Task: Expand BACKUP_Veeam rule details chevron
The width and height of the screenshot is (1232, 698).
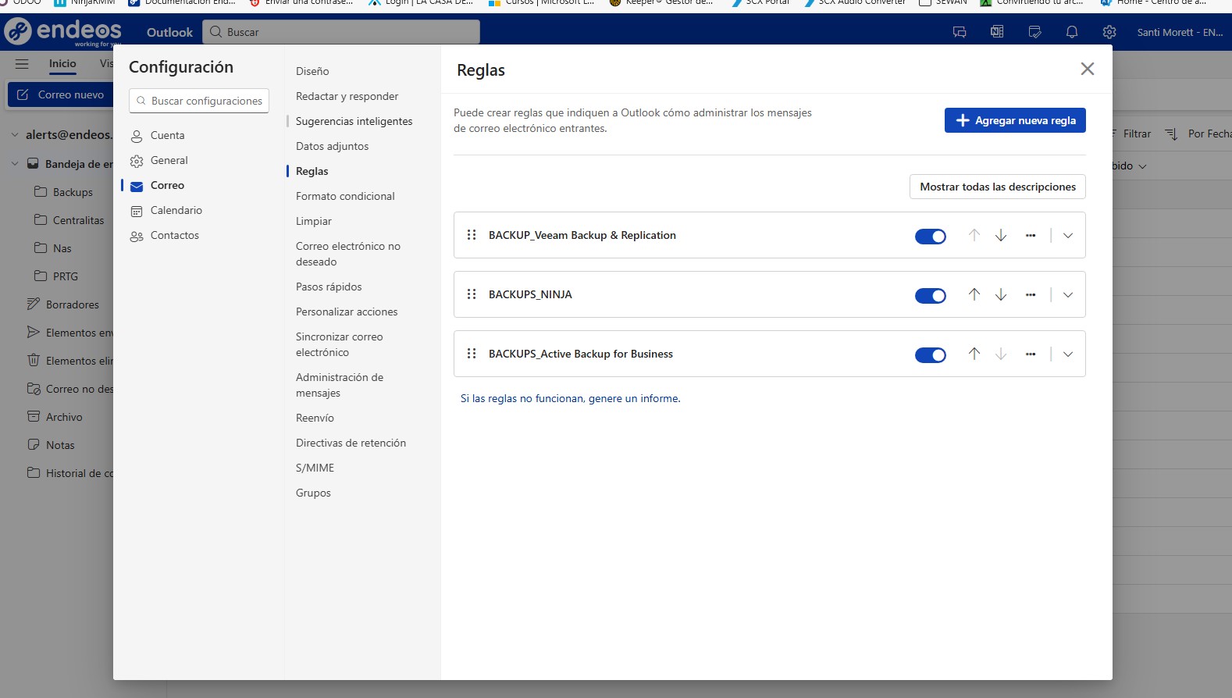Action: pos(1067,235)
